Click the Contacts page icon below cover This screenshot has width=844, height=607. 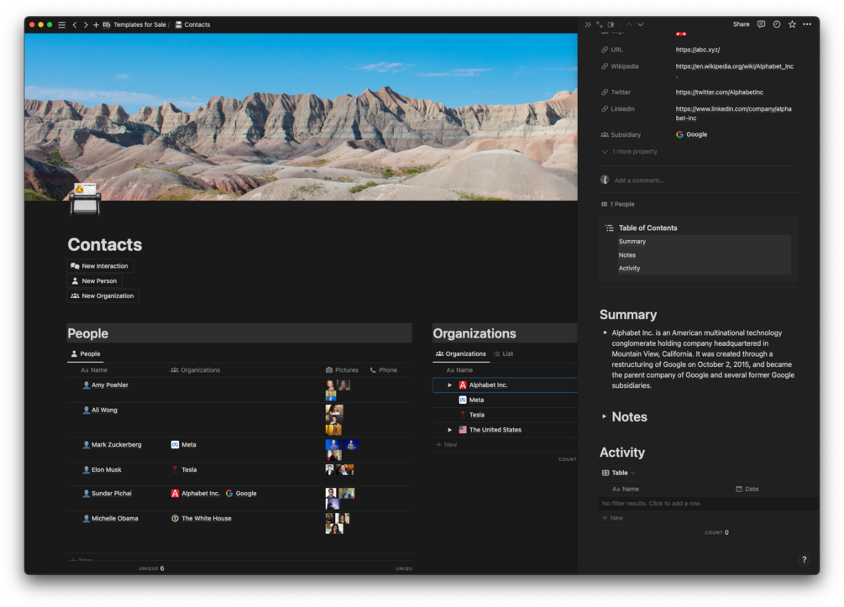[85, 199]
